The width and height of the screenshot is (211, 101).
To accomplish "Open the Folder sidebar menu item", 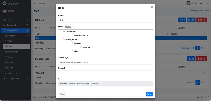I will click(16, 68).
